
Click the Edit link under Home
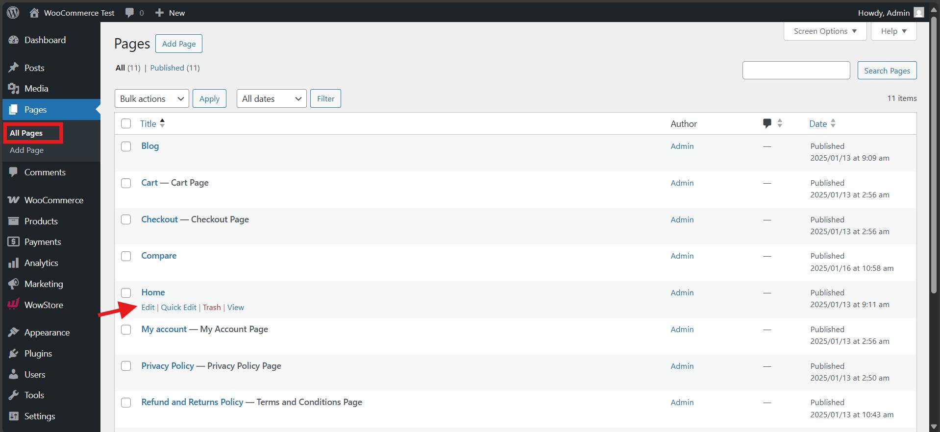(148, 308)
